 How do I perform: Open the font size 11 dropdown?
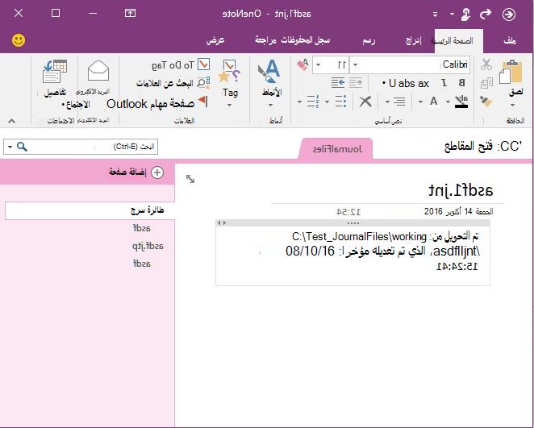tap(318, 64)
